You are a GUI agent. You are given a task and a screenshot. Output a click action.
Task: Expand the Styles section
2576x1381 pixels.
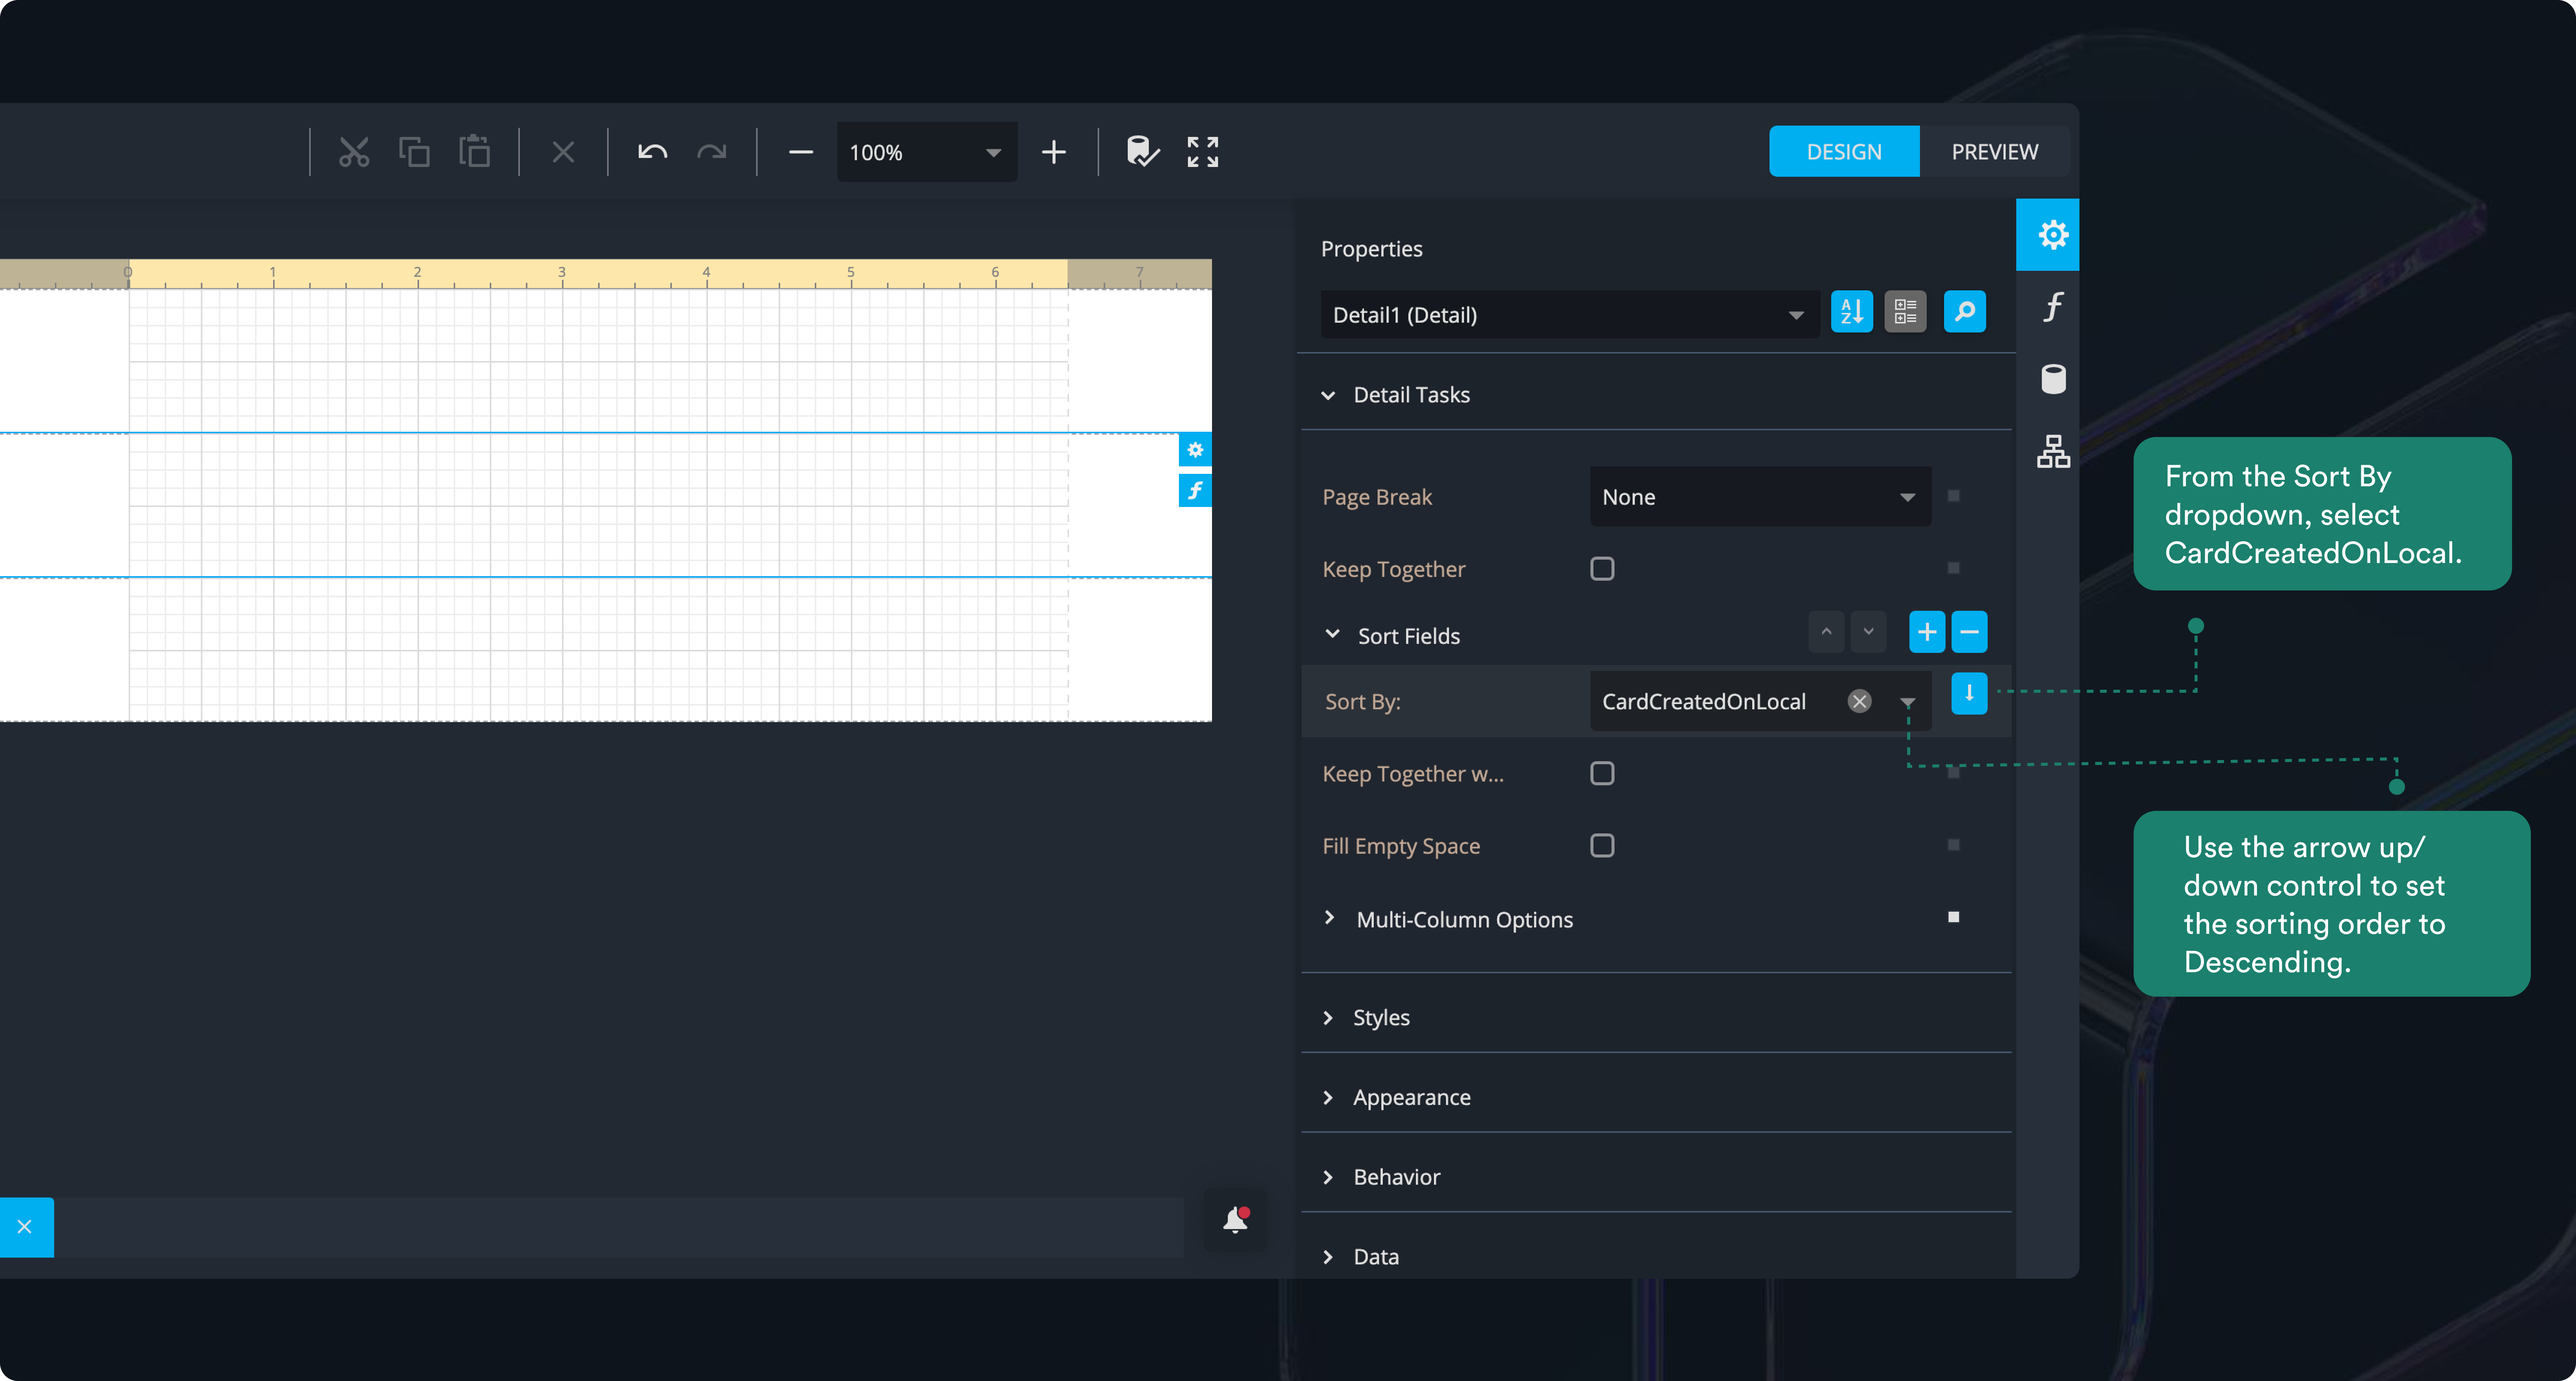click(1328, 1018)
